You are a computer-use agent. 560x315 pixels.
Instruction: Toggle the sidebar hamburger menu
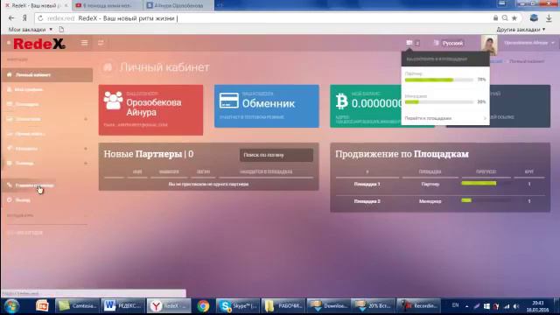tap(84, 43)
